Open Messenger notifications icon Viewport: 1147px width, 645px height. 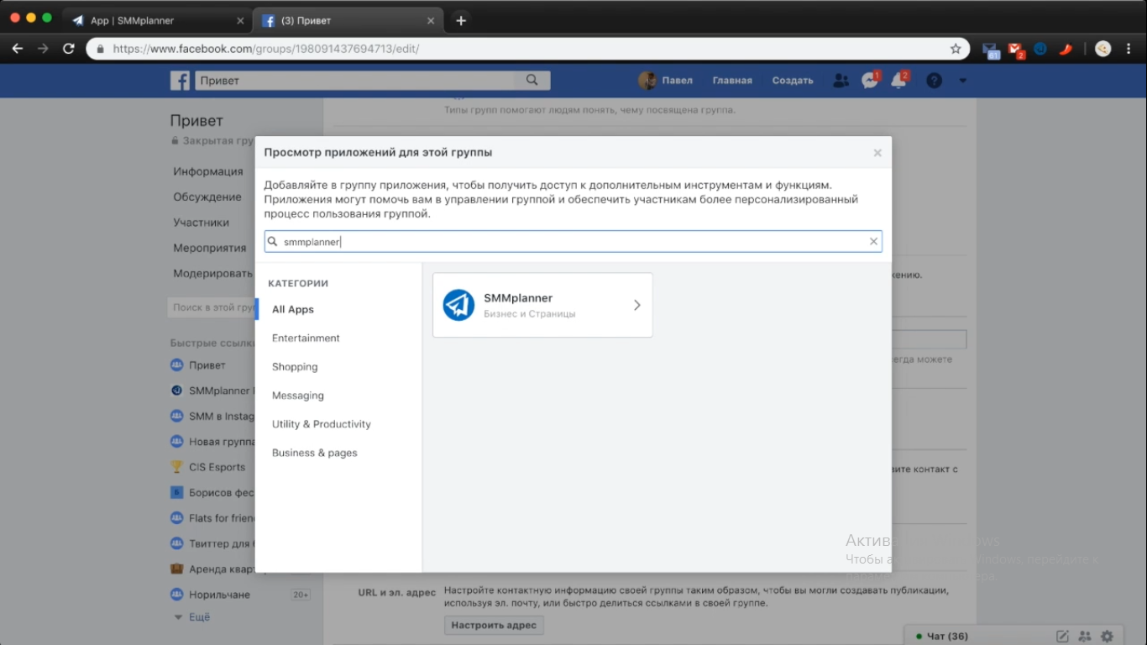[x=870, y=81]
